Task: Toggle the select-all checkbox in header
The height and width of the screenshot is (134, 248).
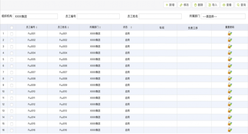Action: 12,27
